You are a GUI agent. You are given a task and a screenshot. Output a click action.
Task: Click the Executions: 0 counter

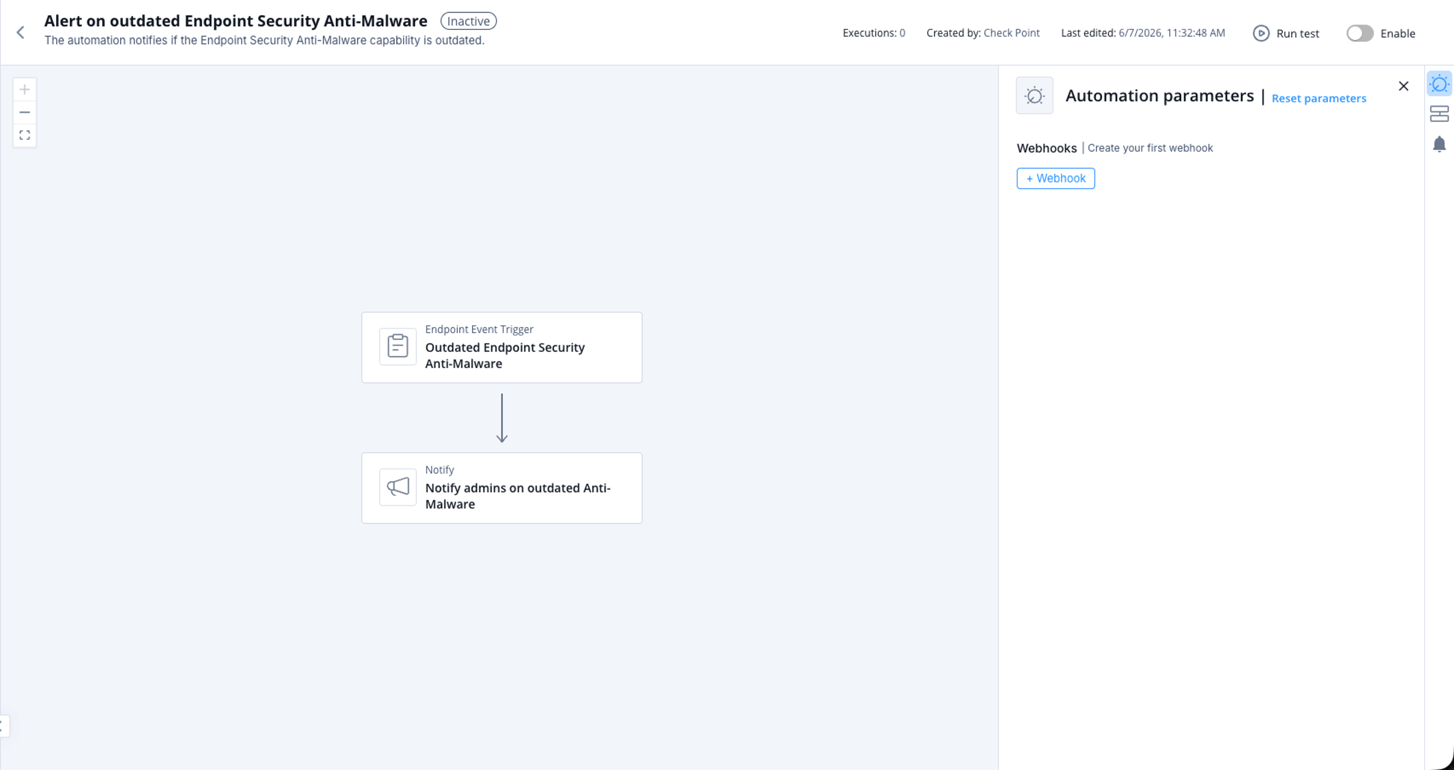pyautogui.click(x=873, y=33)
